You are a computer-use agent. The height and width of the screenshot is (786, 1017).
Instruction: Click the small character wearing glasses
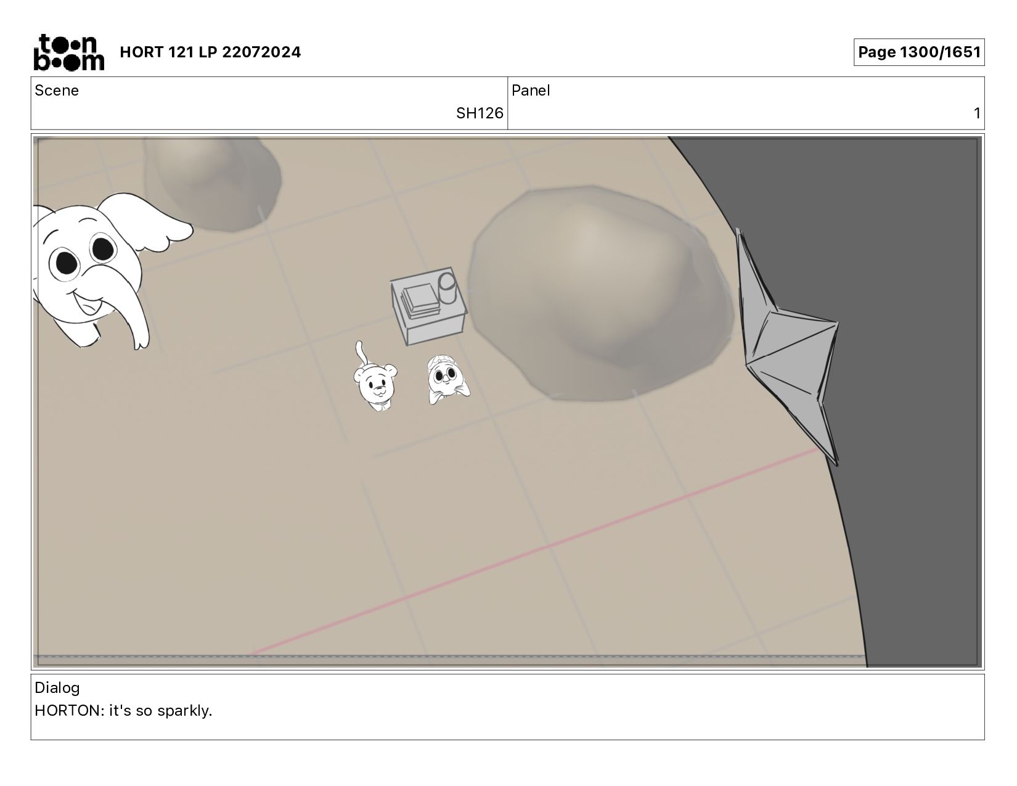(x=447, y=380)
